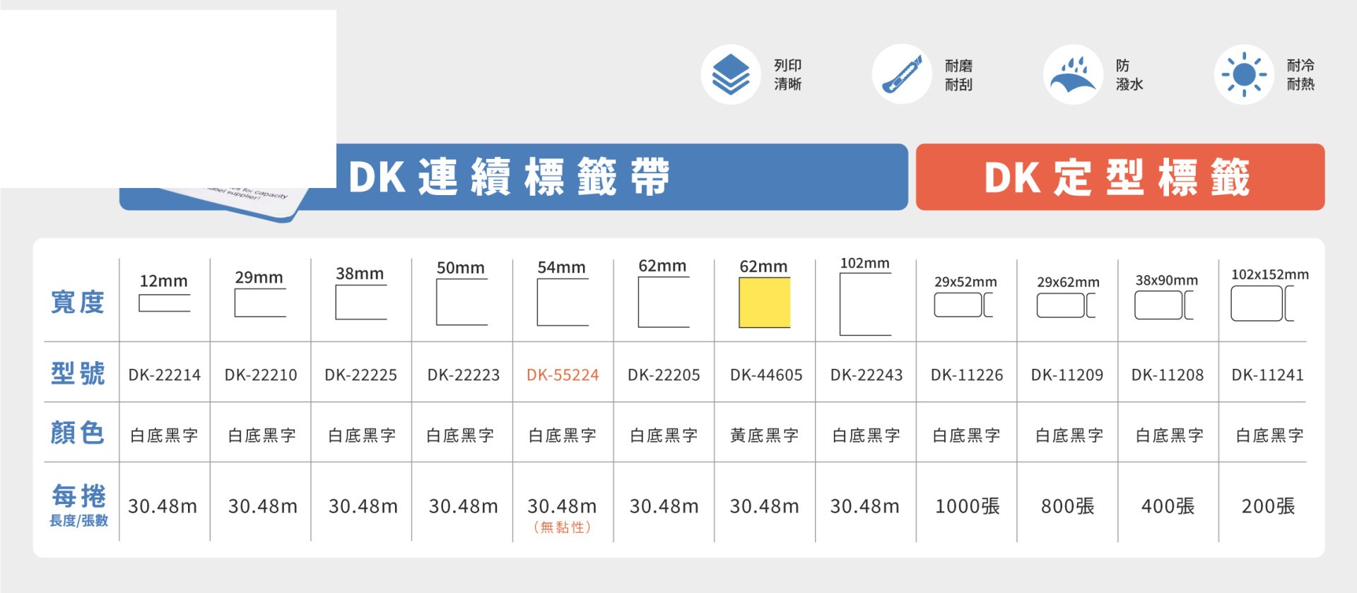Select model number DK-11209
Screen dimensions: 1357x593
[x=1068, y=375]
